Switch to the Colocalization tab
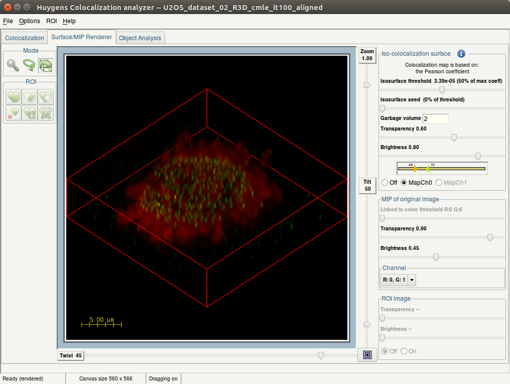 (25, 38)
